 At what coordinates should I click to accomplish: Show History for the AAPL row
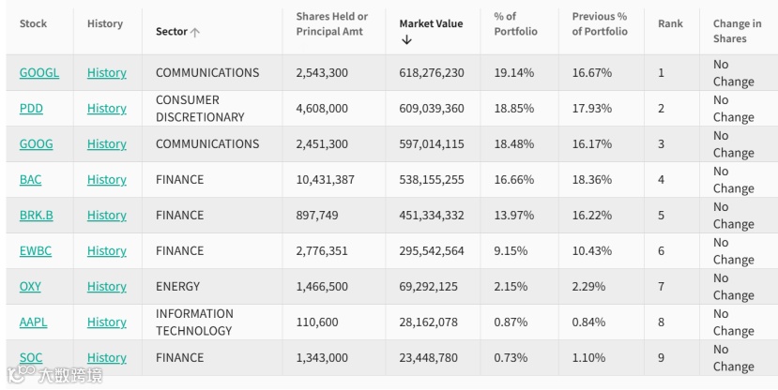(106, 322)
